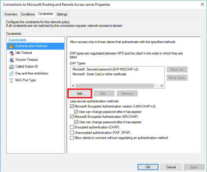Confirm with the OK button
Screen dimensions: 207x172
pos(148,167)
